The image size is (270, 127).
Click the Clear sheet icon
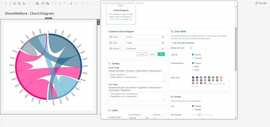coord(47,3)
